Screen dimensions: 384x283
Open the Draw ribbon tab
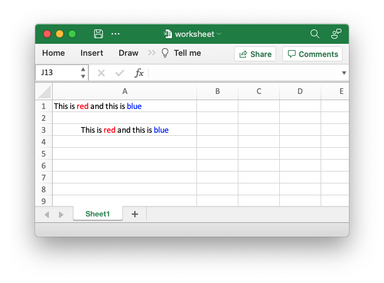coord(128,53)
